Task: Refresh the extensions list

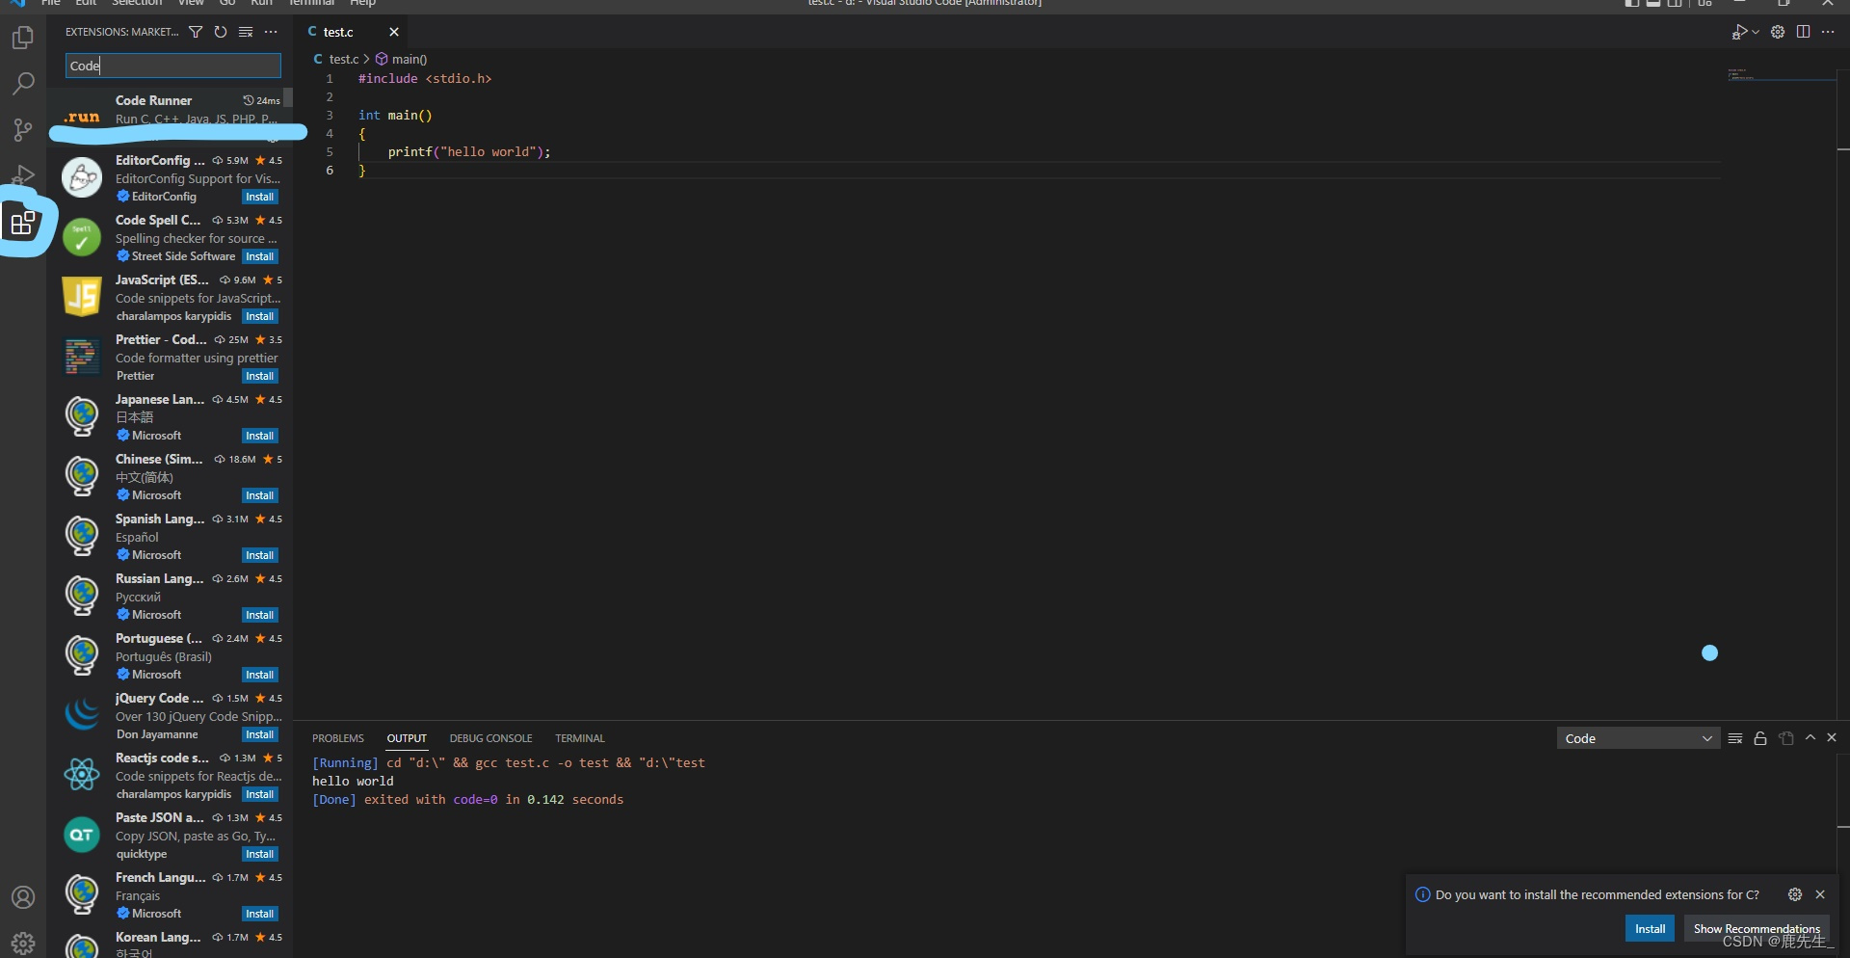Action: pyautogui.click(x=221, y=32)
